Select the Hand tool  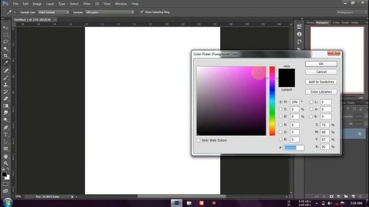tap(6, 156)
